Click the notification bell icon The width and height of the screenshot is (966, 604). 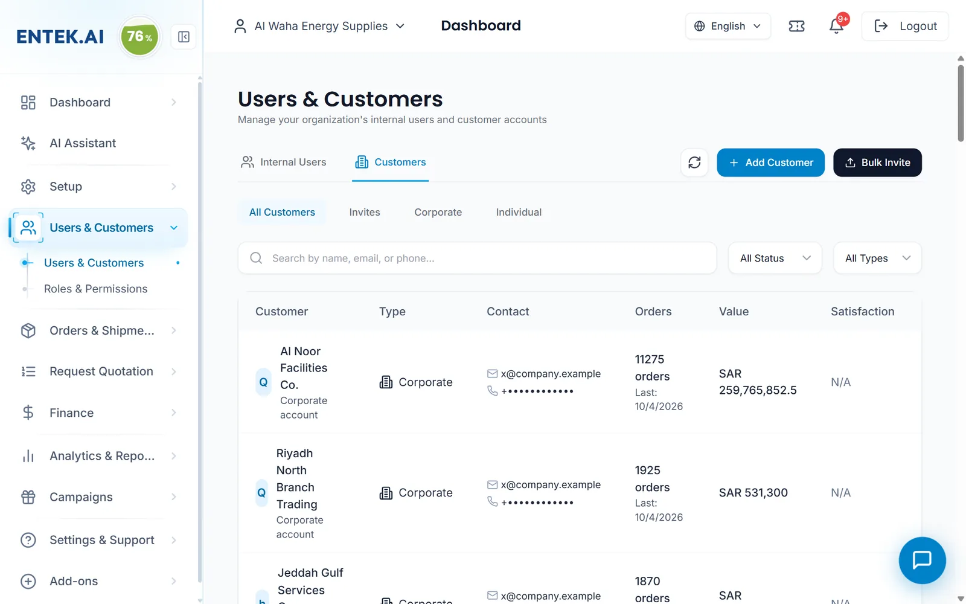click(x=836, y=26)
